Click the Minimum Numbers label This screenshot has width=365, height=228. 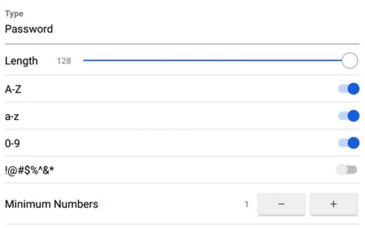52,204
